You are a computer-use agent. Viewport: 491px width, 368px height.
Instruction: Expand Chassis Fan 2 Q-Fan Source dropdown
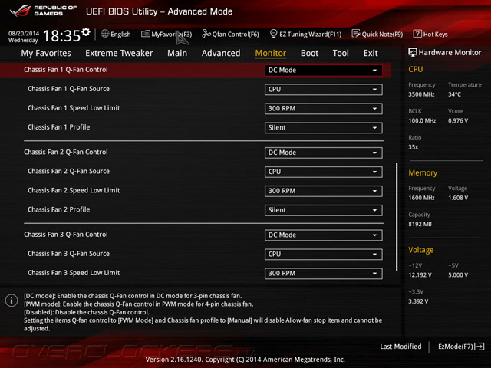point(324,172)
